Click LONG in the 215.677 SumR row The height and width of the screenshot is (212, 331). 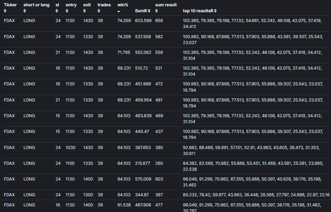[29, 163]
